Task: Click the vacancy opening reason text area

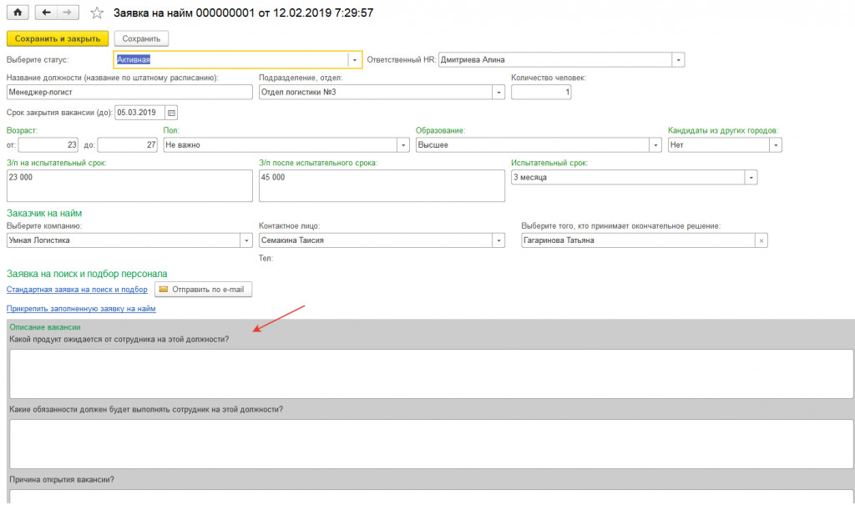Action: coord(432,497)
